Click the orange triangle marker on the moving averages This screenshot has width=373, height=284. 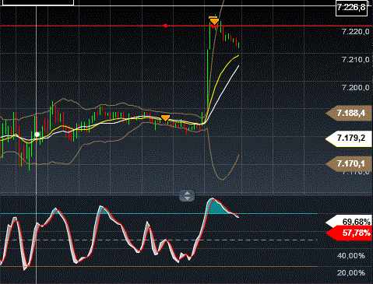pos(165,118)
